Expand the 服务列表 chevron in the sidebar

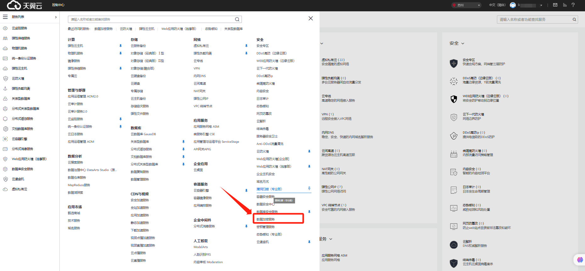click(56, 17)
